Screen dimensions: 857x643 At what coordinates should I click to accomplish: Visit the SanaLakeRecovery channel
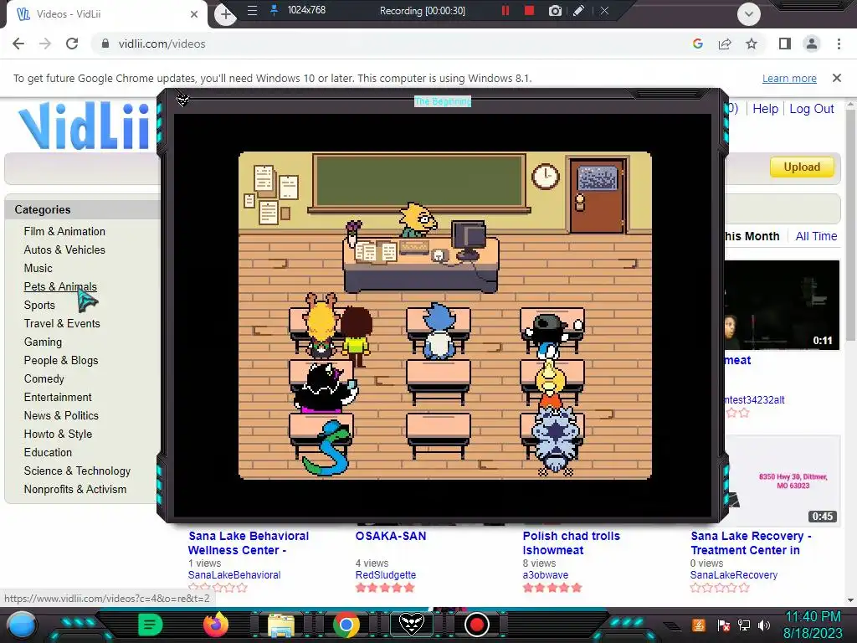point(733,575)
